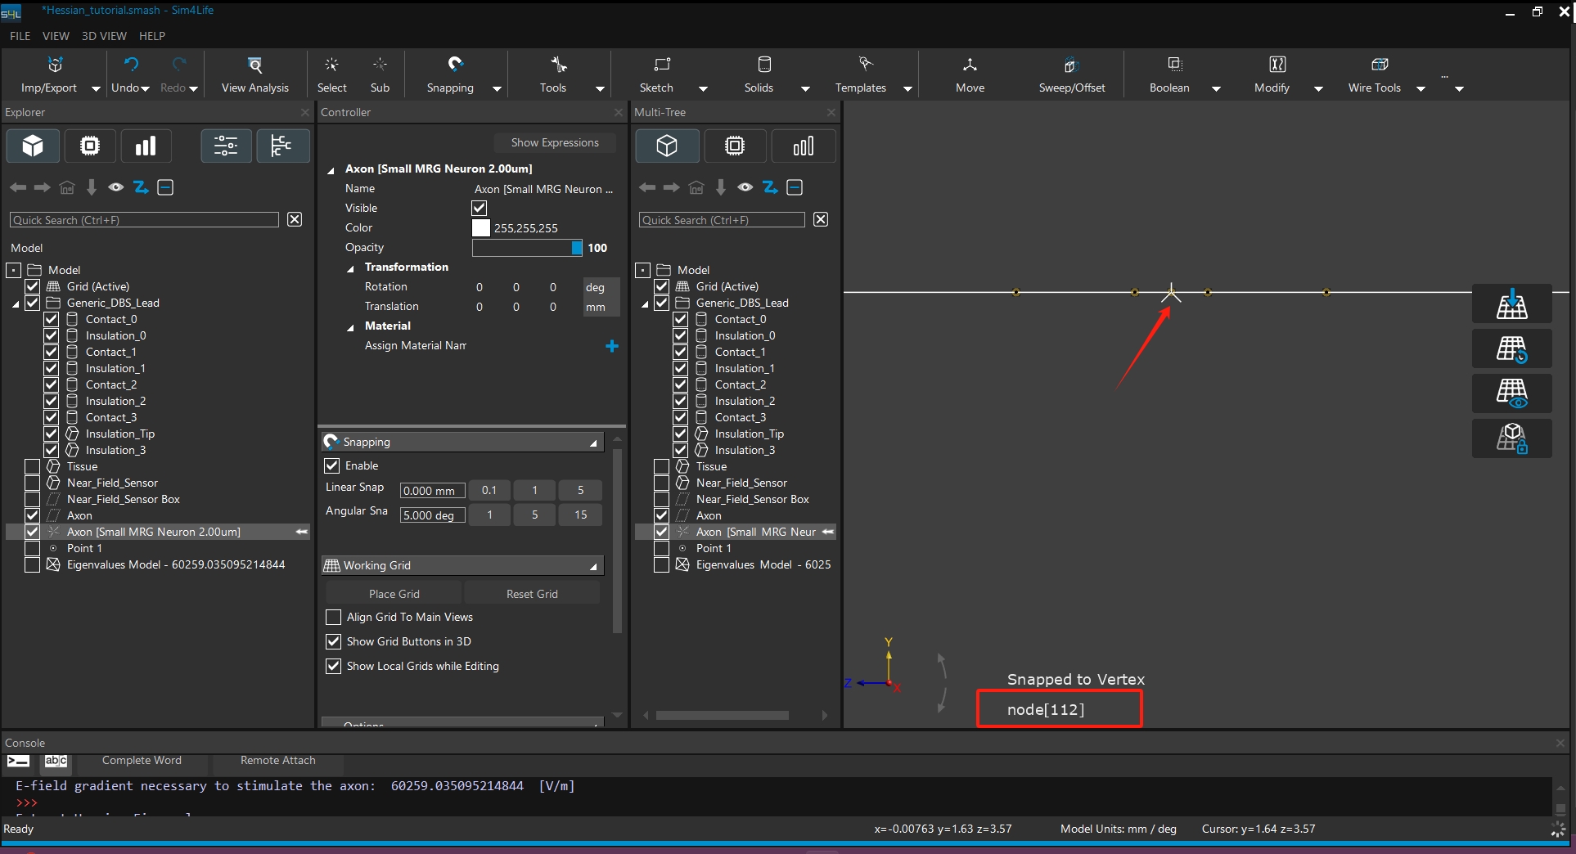This screenshot has width=1576, height=854.
Task: Click the Templates toolbar icon
Action: pyautogui.click(x=865, y=65)
